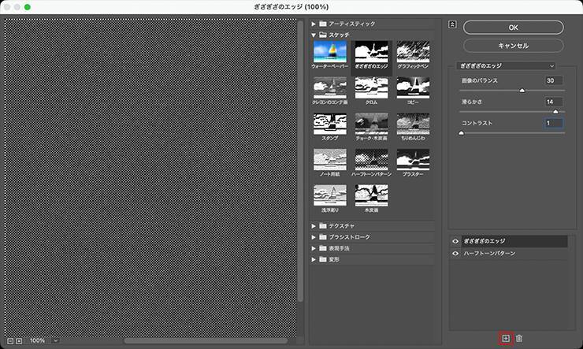
Task: Select the クレヨンのコンテ画 filter thumbnail
Action: [x=330, y=87]
